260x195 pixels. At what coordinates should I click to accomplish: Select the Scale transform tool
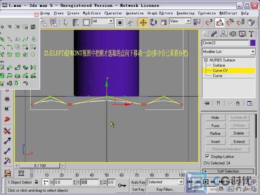(164, 23)
